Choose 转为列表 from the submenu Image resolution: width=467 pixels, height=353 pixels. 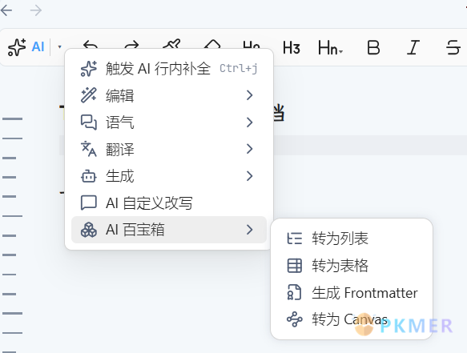click(x=352, y=239)
